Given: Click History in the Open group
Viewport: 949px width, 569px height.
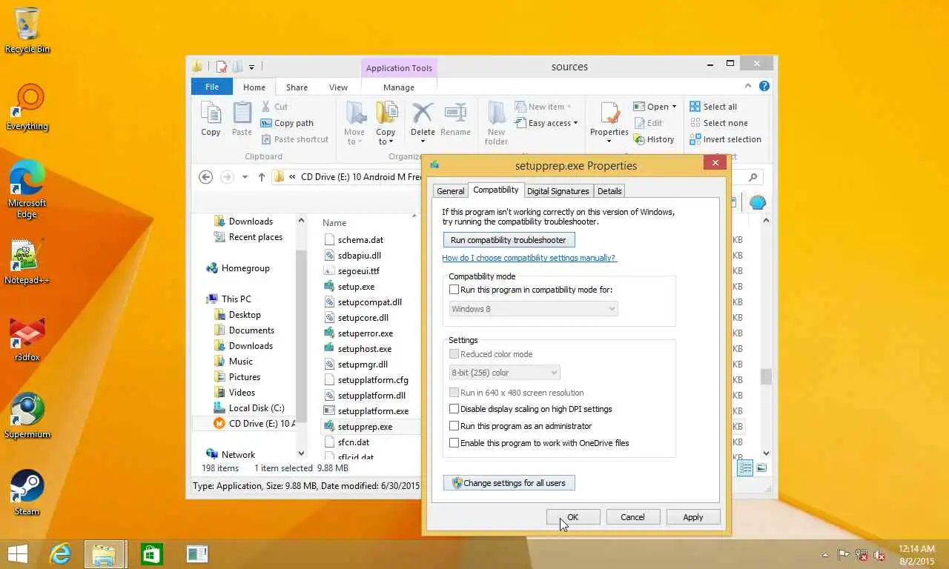Looking at the screenshot, I should point(653,139).
